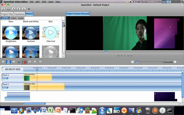
Task: Click the 00:00:07:020 timecode display
Action: tap(12, 69)
